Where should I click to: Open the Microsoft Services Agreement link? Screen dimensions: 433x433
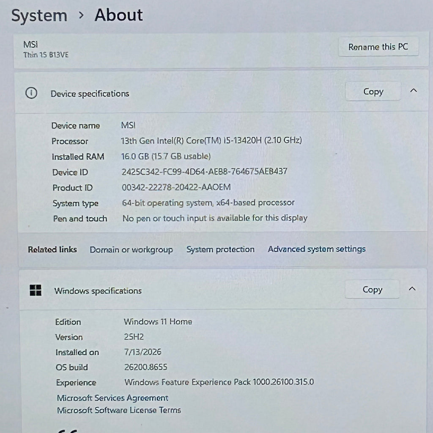(112, 398)
